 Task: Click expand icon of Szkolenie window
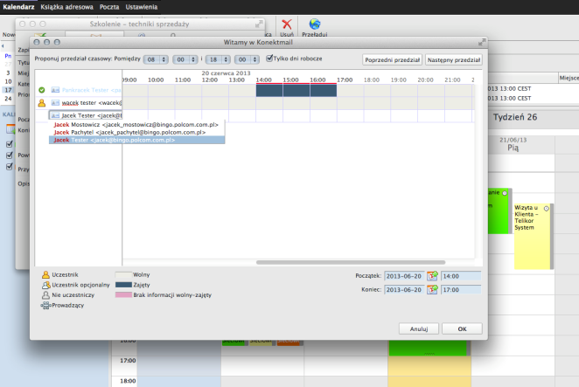tap(259, 24)
